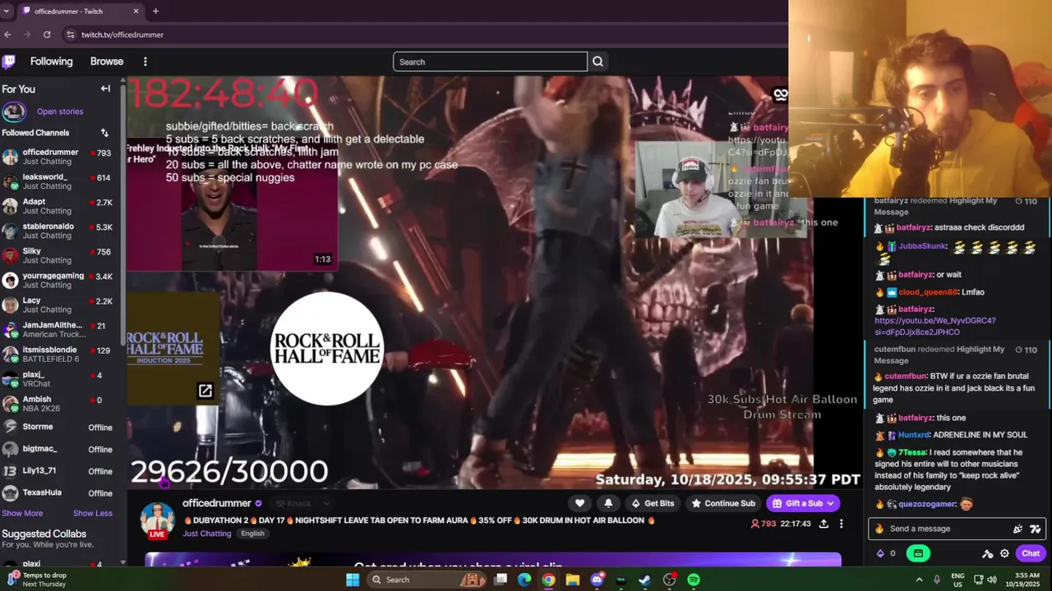Screen dimensions: 1052x591
Task: Go to the Twitch home logo
Action: (x=9, y=62)
